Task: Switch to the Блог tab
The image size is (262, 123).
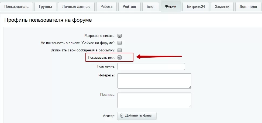Action: (x=151, y=7)
